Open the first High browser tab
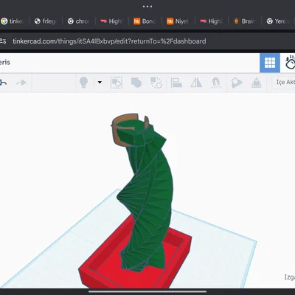The width and height of the screenshot is (295, 295). 112,21
